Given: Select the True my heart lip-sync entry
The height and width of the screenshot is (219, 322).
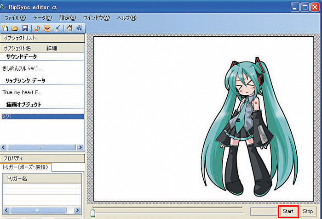Looking at the screenshot, I should pos(22,92).
